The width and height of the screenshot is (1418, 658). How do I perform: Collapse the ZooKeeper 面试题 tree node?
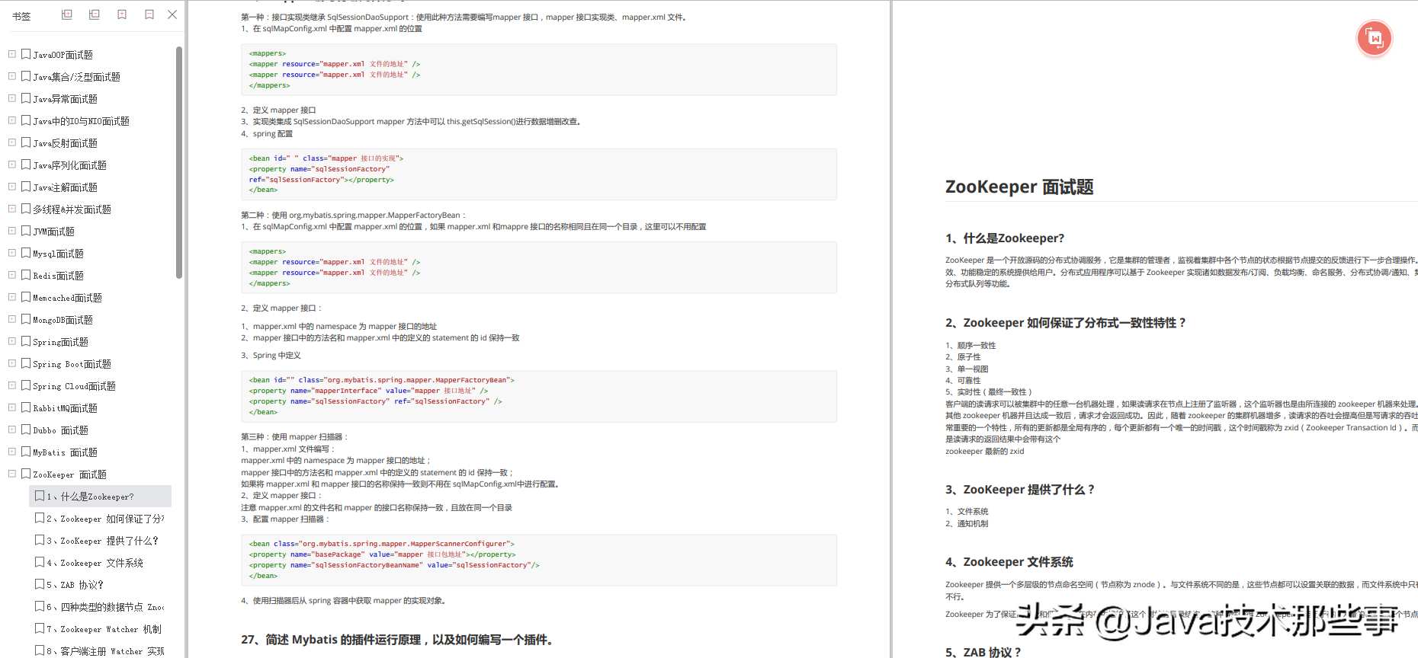11,474
